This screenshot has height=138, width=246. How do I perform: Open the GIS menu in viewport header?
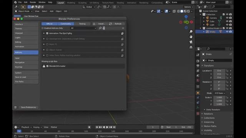[x=65, y=11]
